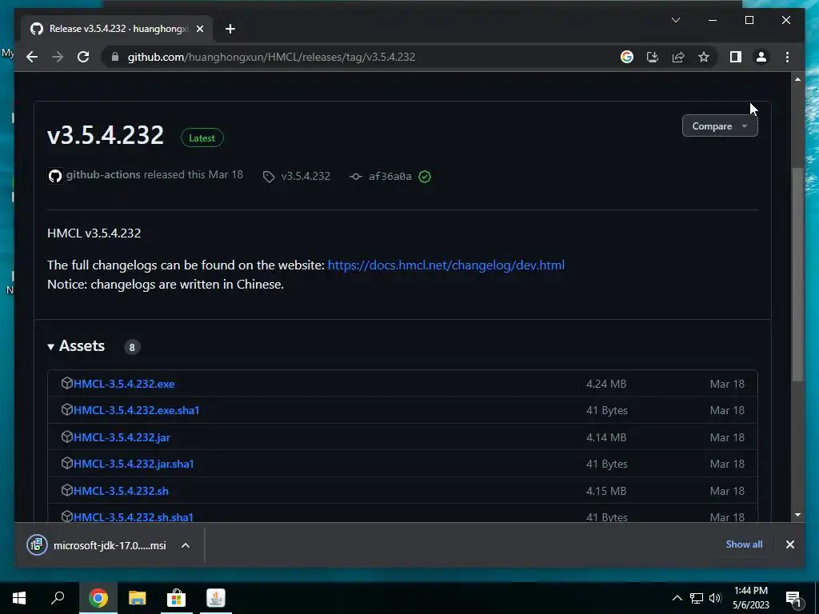819x614 pixels.
Task: Download HMCL-3.5.4.232.exe
Action: [124, 384]
